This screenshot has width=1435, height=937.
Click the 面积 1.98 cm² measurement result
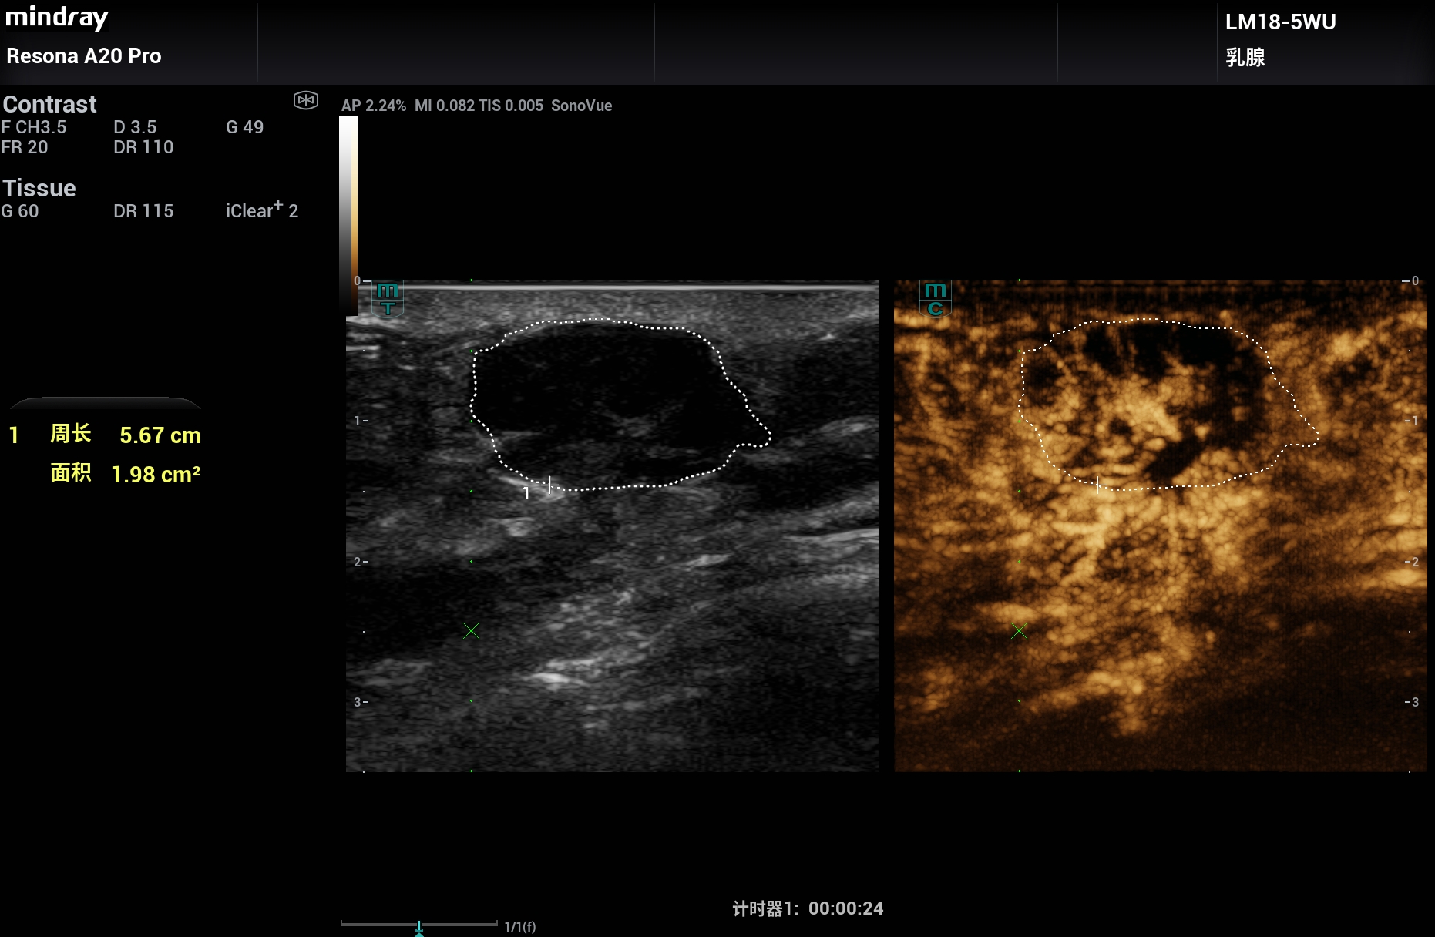coord(125,474)
